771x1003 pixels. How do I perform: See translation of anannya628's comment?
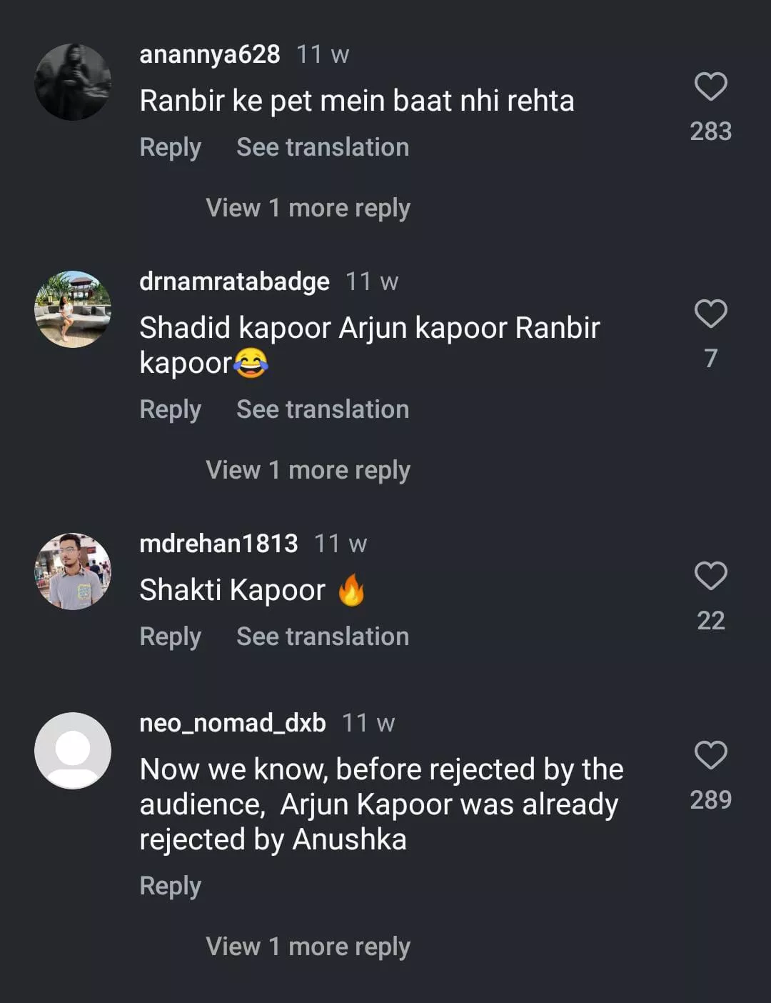tap(323, 147)
